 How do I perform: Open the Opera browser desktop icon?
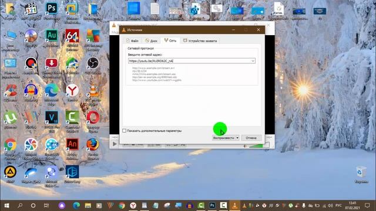(93, 121)
